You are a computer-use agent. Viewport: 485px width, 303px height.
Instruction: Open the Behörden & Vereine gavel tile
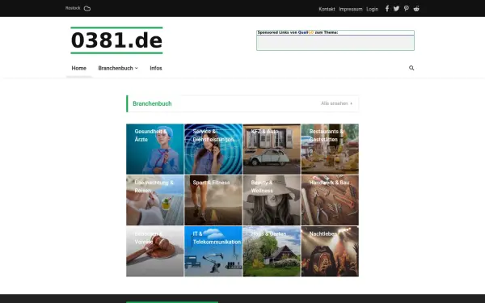click(x=155, y=251)
